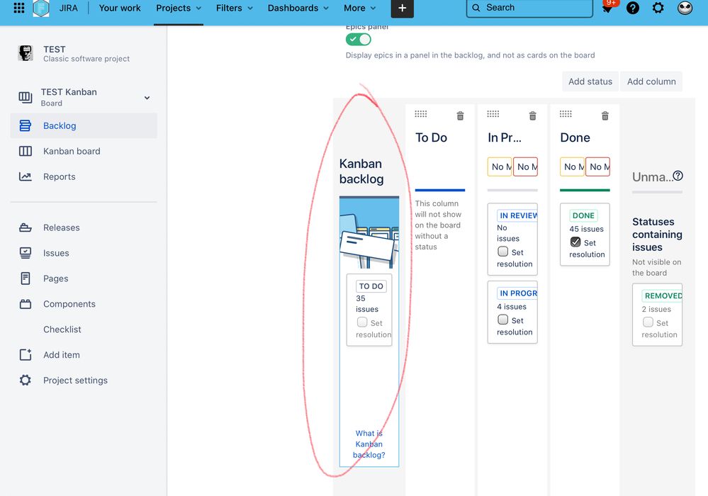The width and height of the screenshot is (708, 496).
Task: Click the Add status button
Action: pyautogui.click(x=590, y=81)
